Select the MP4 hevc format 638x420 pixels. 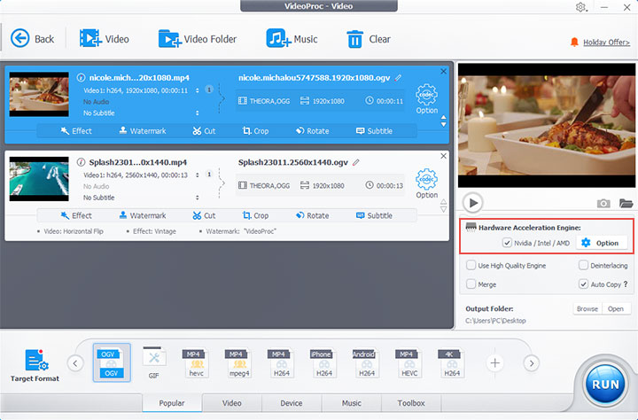click(x=196, y=363)
